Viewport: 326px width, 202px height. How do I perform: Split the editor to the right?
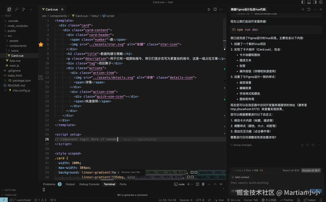215,9
